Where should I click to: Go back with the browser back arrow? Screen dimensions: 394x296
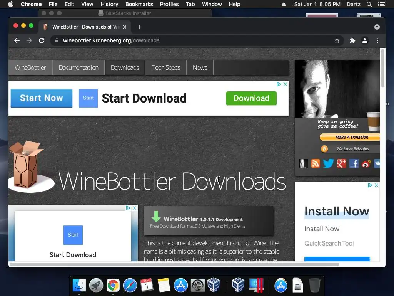click(17, 40)
